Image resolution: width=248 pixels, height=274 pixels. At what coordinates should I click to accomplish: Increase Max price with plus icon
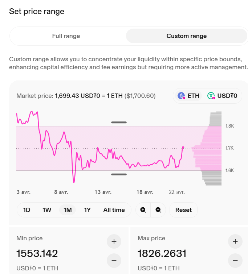click(x=235, y=241)
